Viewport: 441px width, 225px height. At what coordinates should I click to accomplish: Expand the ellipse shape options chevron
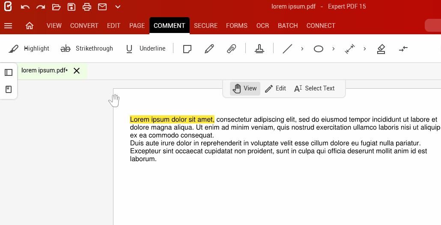pos(334,49)
